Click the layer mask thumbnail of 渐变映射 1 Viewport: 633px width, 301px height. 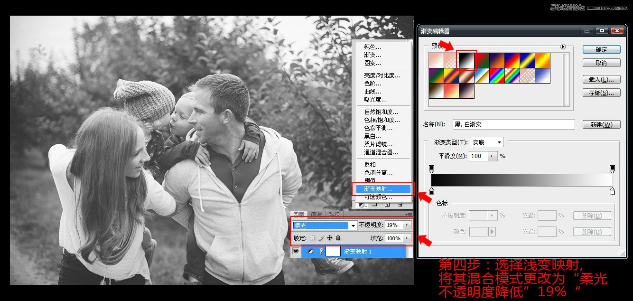(333, 251)
